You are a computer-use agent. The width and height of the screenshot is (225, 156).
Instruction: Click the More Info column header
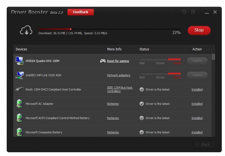point(114,49)
